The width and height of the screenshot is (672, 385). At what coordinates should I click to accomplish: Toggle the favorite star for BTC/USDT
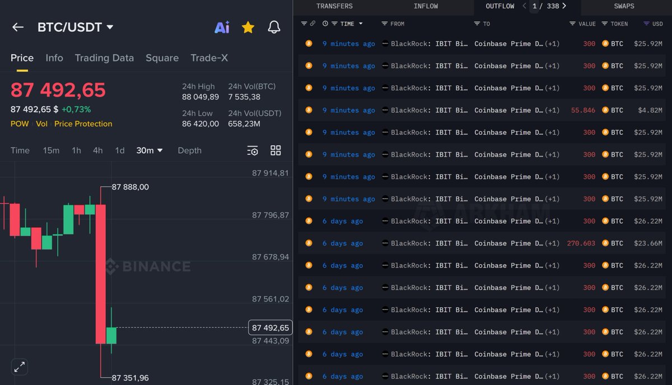pos(248,27)
